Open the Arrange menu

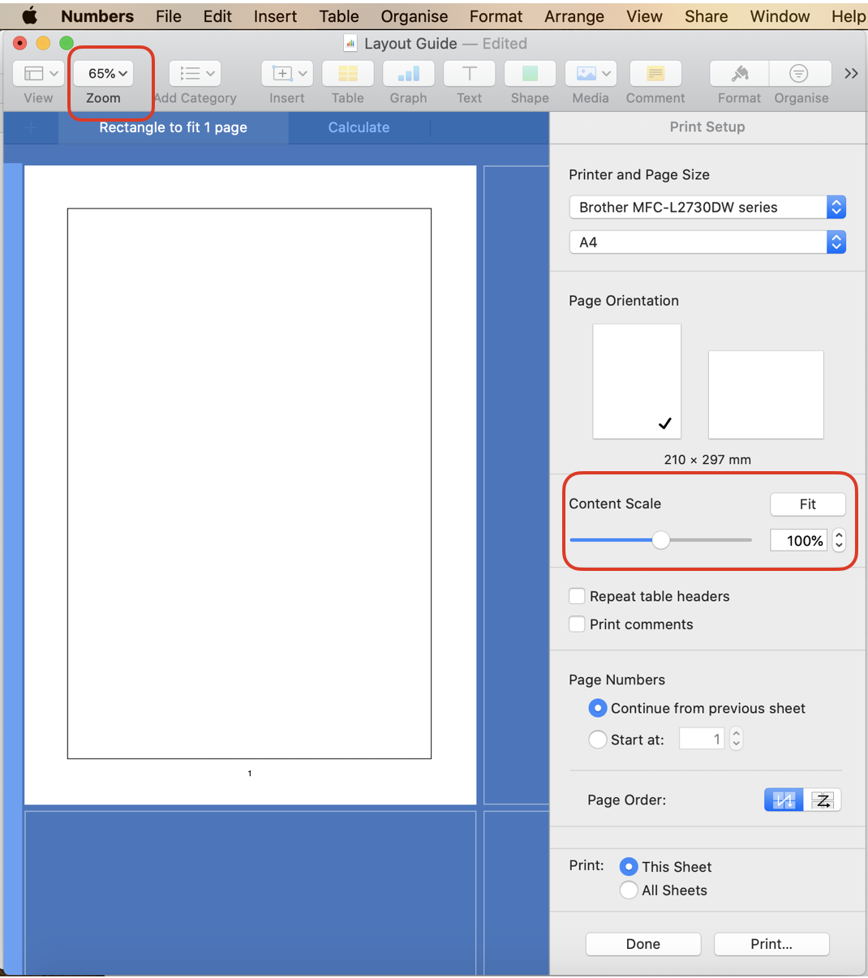pos(574,15)
